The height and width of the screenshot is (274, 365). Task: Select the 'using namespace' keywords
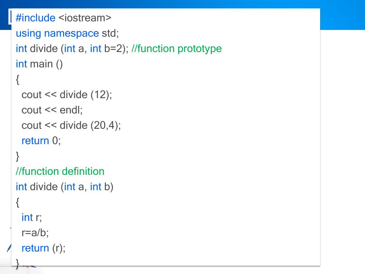coord(57,33)
